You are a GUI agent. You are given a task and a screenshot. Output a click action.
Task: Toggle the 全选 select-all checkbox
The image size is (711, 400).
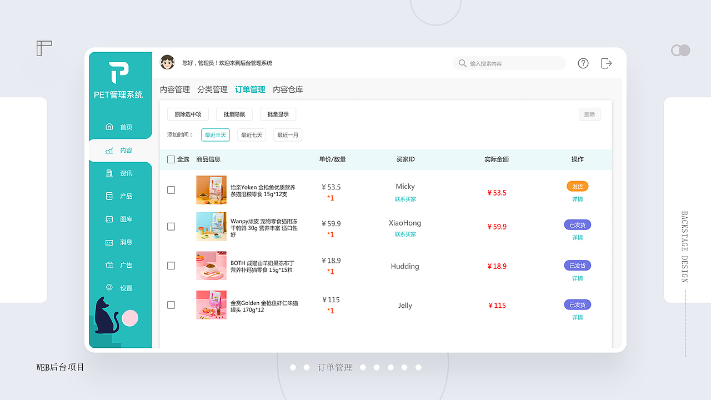[171, 159]
